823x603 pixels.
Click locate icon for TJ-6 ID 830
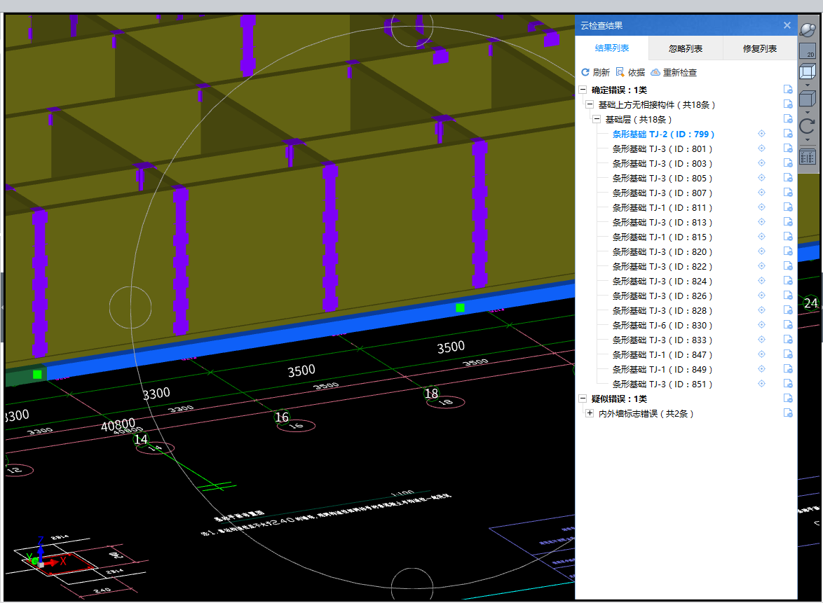coord(762,325)
